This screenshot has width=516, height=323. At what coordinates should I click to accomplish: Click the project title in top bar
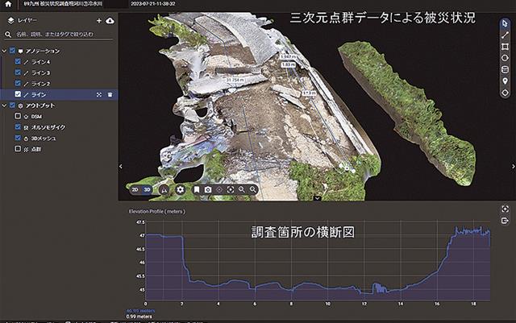pyautogui.click(x=63, y=4)
